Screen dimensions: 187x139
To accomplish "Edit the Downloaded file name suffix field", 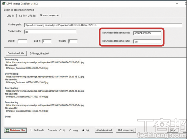I will click(147, 41).
